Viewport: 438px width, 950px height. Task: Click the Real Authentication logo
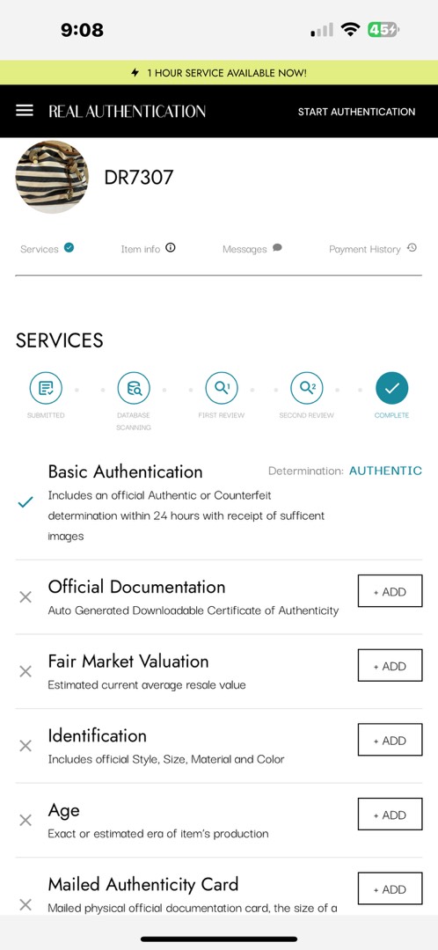pos(128,111)
